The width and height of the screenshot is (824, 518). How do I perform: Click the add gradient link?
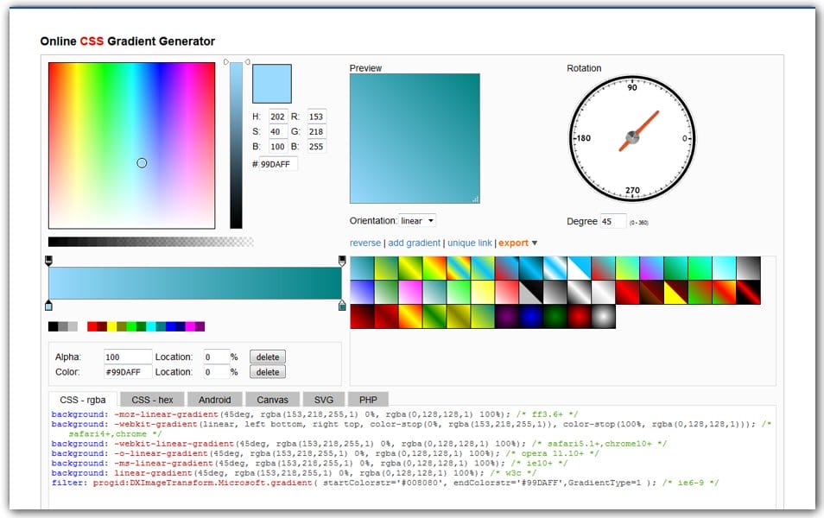coord(414,243)
